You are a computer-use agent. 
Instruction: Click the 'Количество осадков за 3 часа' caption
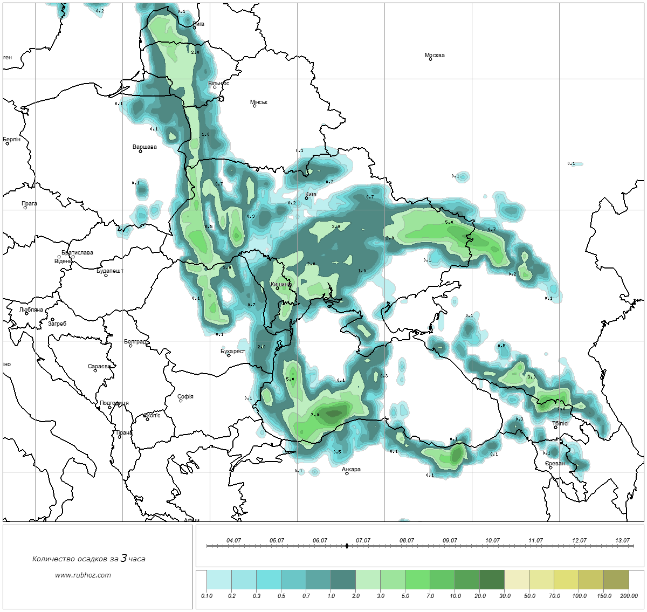point(89,559)
